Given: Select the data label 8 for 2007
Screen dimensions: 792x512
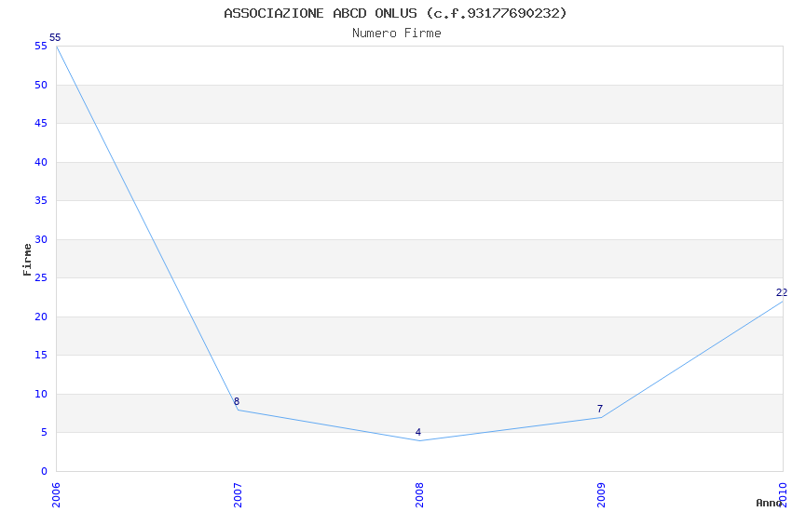Looking at the screenshot, I should (x=237, y=401).
